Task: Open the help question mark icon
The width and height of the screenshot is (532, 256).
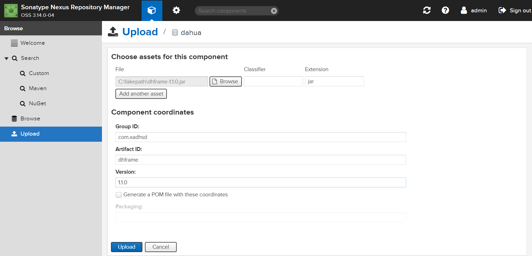Action: point(445,10)
